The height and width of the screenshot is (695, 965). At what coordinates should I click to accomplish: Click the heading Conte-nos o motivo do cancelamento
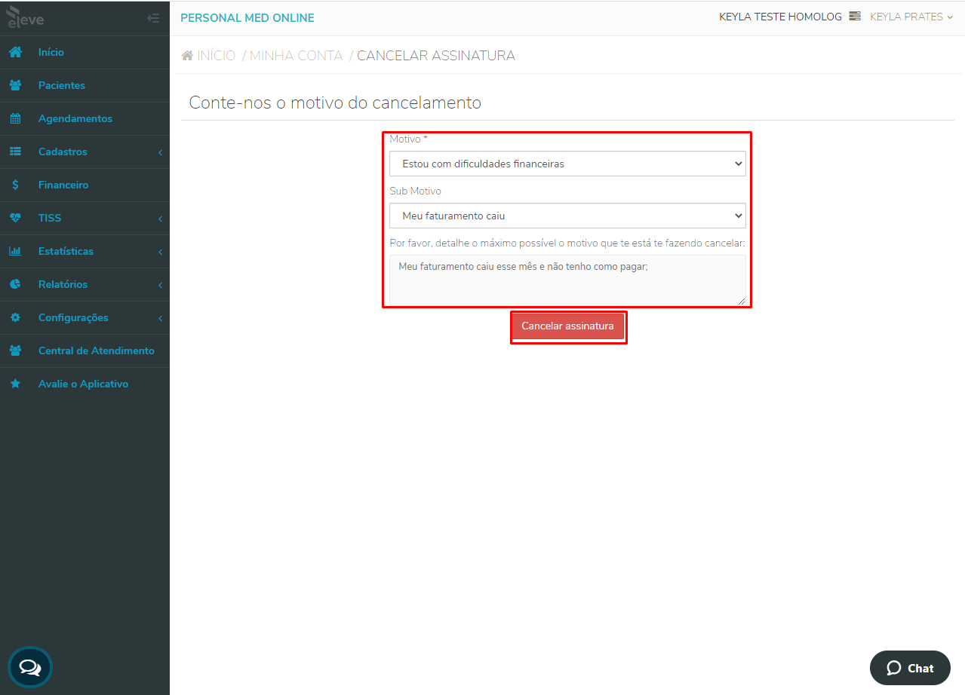pyautogui.click(x=335, y=103)
